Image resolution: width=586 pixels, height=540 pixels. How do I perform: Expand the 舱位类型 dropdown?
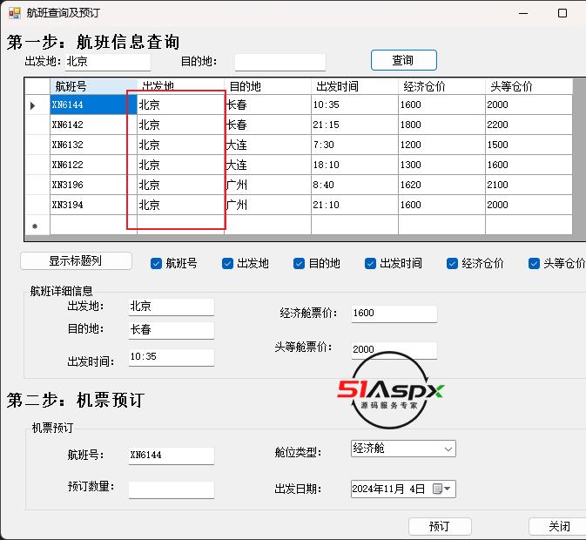pyautogui.click(x=448, y=449)
